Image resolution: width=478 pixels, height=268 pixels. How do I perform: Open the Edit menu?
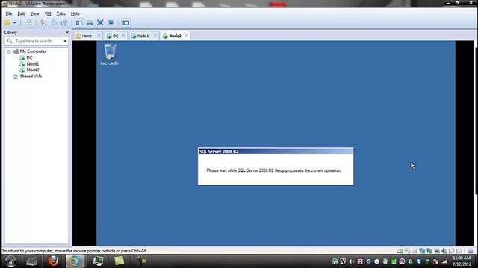[x=21, y=13]
